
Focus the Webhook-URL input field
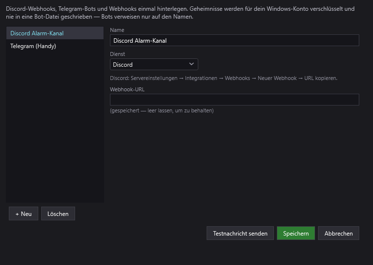coord(234,100)
